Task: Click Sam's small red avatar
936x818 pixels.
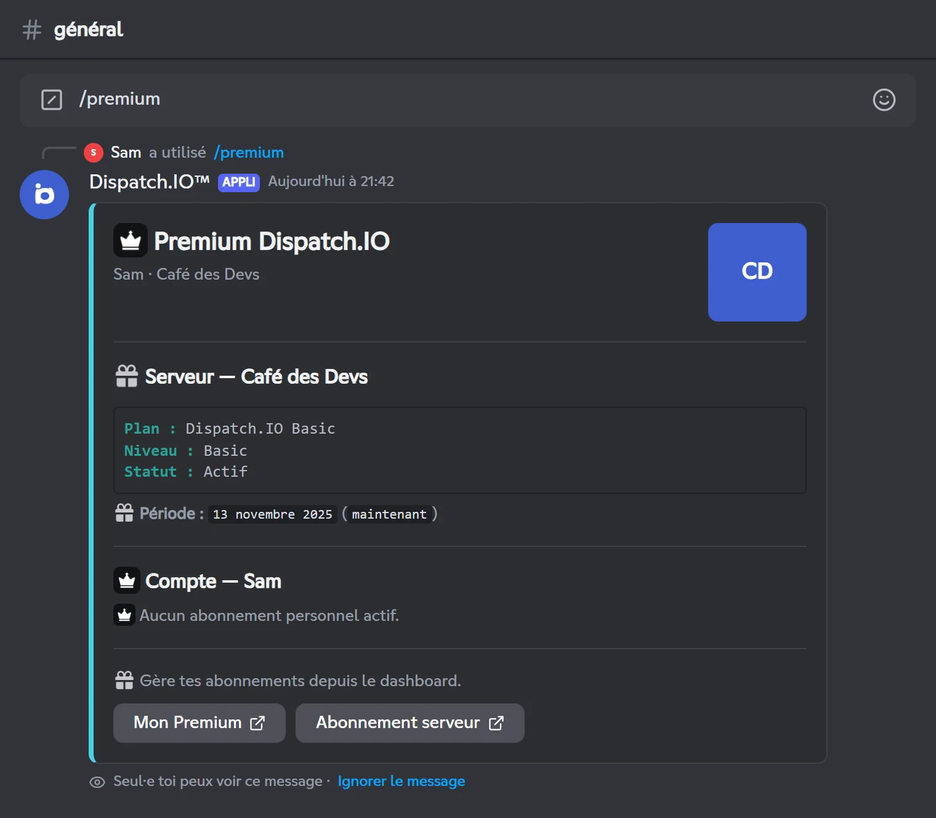Action: click(93, 152)
